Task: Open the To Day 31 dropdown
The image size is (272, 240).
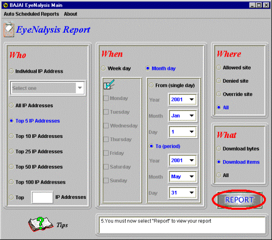Action: [183, 193]
